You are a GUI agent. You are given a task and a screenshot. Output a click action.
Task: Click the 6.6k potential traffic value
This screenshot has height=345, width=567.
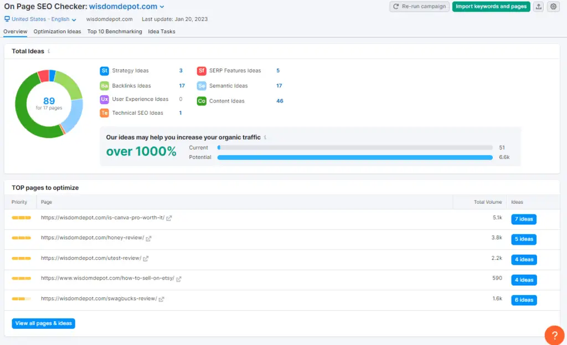(504, 157)
